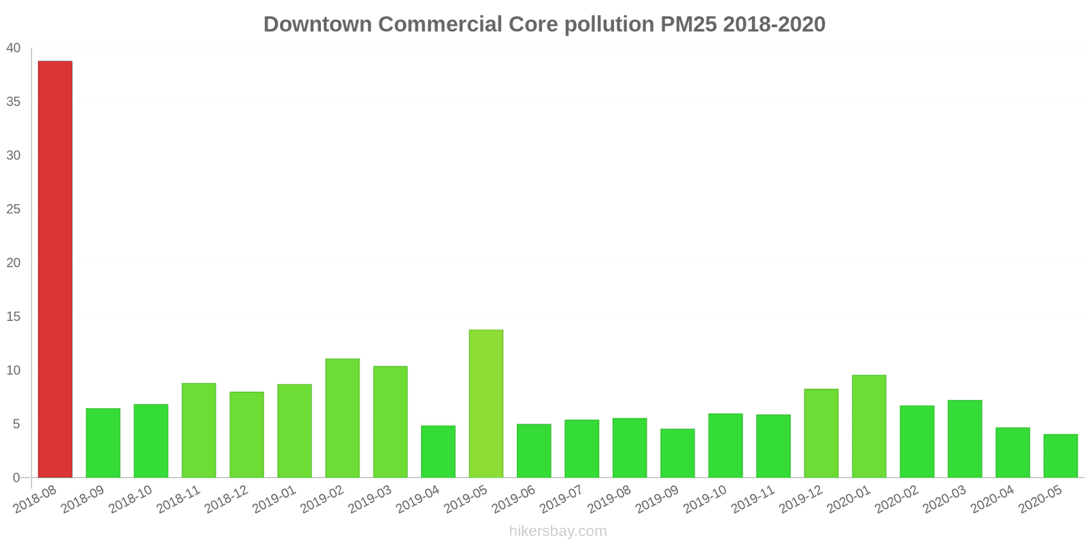Viewport: 1088px width, 544px height.
Task: Click the 2020-02 x-axis label
Action: pos(896,500)
